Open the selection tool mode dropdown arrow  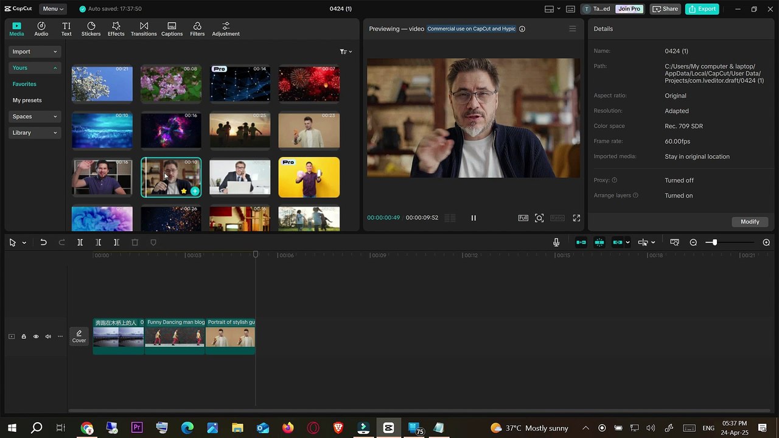click(x=24, y=242)
